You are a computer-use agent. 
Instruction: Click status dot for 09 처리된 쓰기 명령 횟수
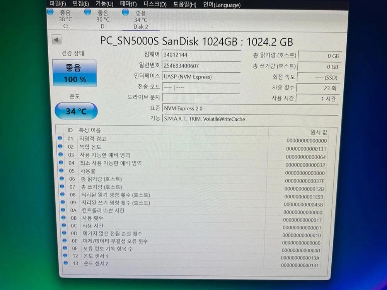[x=63, y=202]
